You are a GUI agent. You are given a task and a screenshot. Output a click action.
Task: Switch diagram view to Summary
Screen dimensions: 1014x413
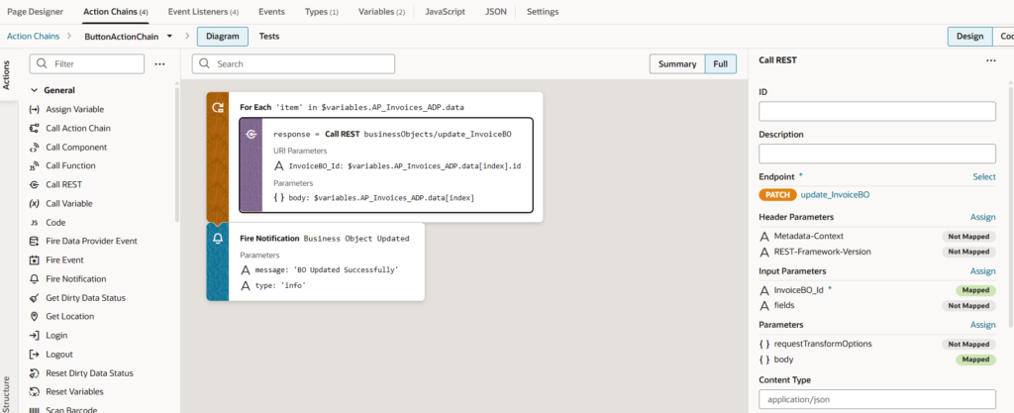pos(677,64)
